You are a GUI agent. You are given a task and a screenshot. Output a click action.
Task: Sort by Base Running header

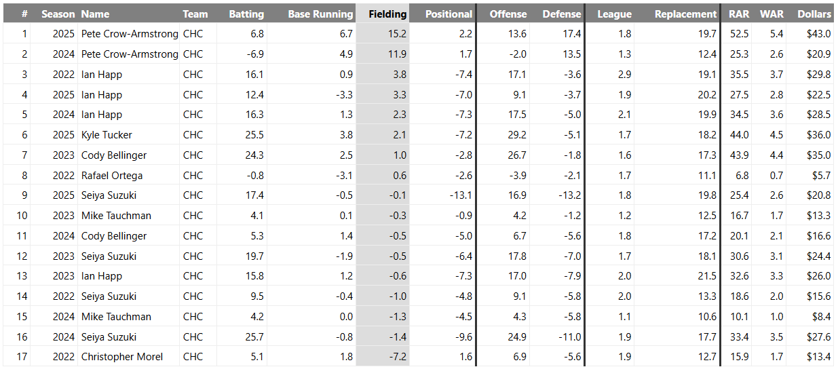point(320,14)
